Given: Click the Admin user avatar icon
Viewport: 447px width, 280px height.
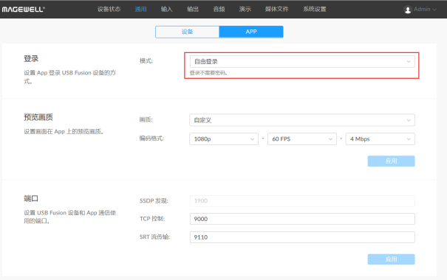Looking at the screenshot, I should [408, 10].
